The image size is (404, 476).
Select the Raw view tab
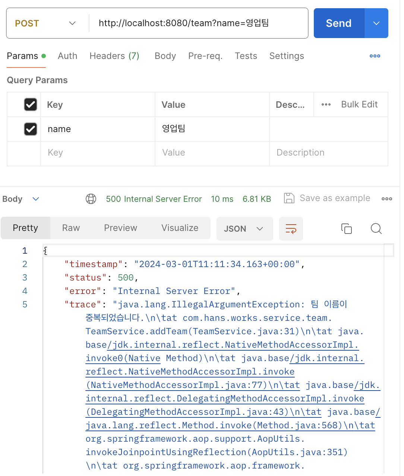71,228
